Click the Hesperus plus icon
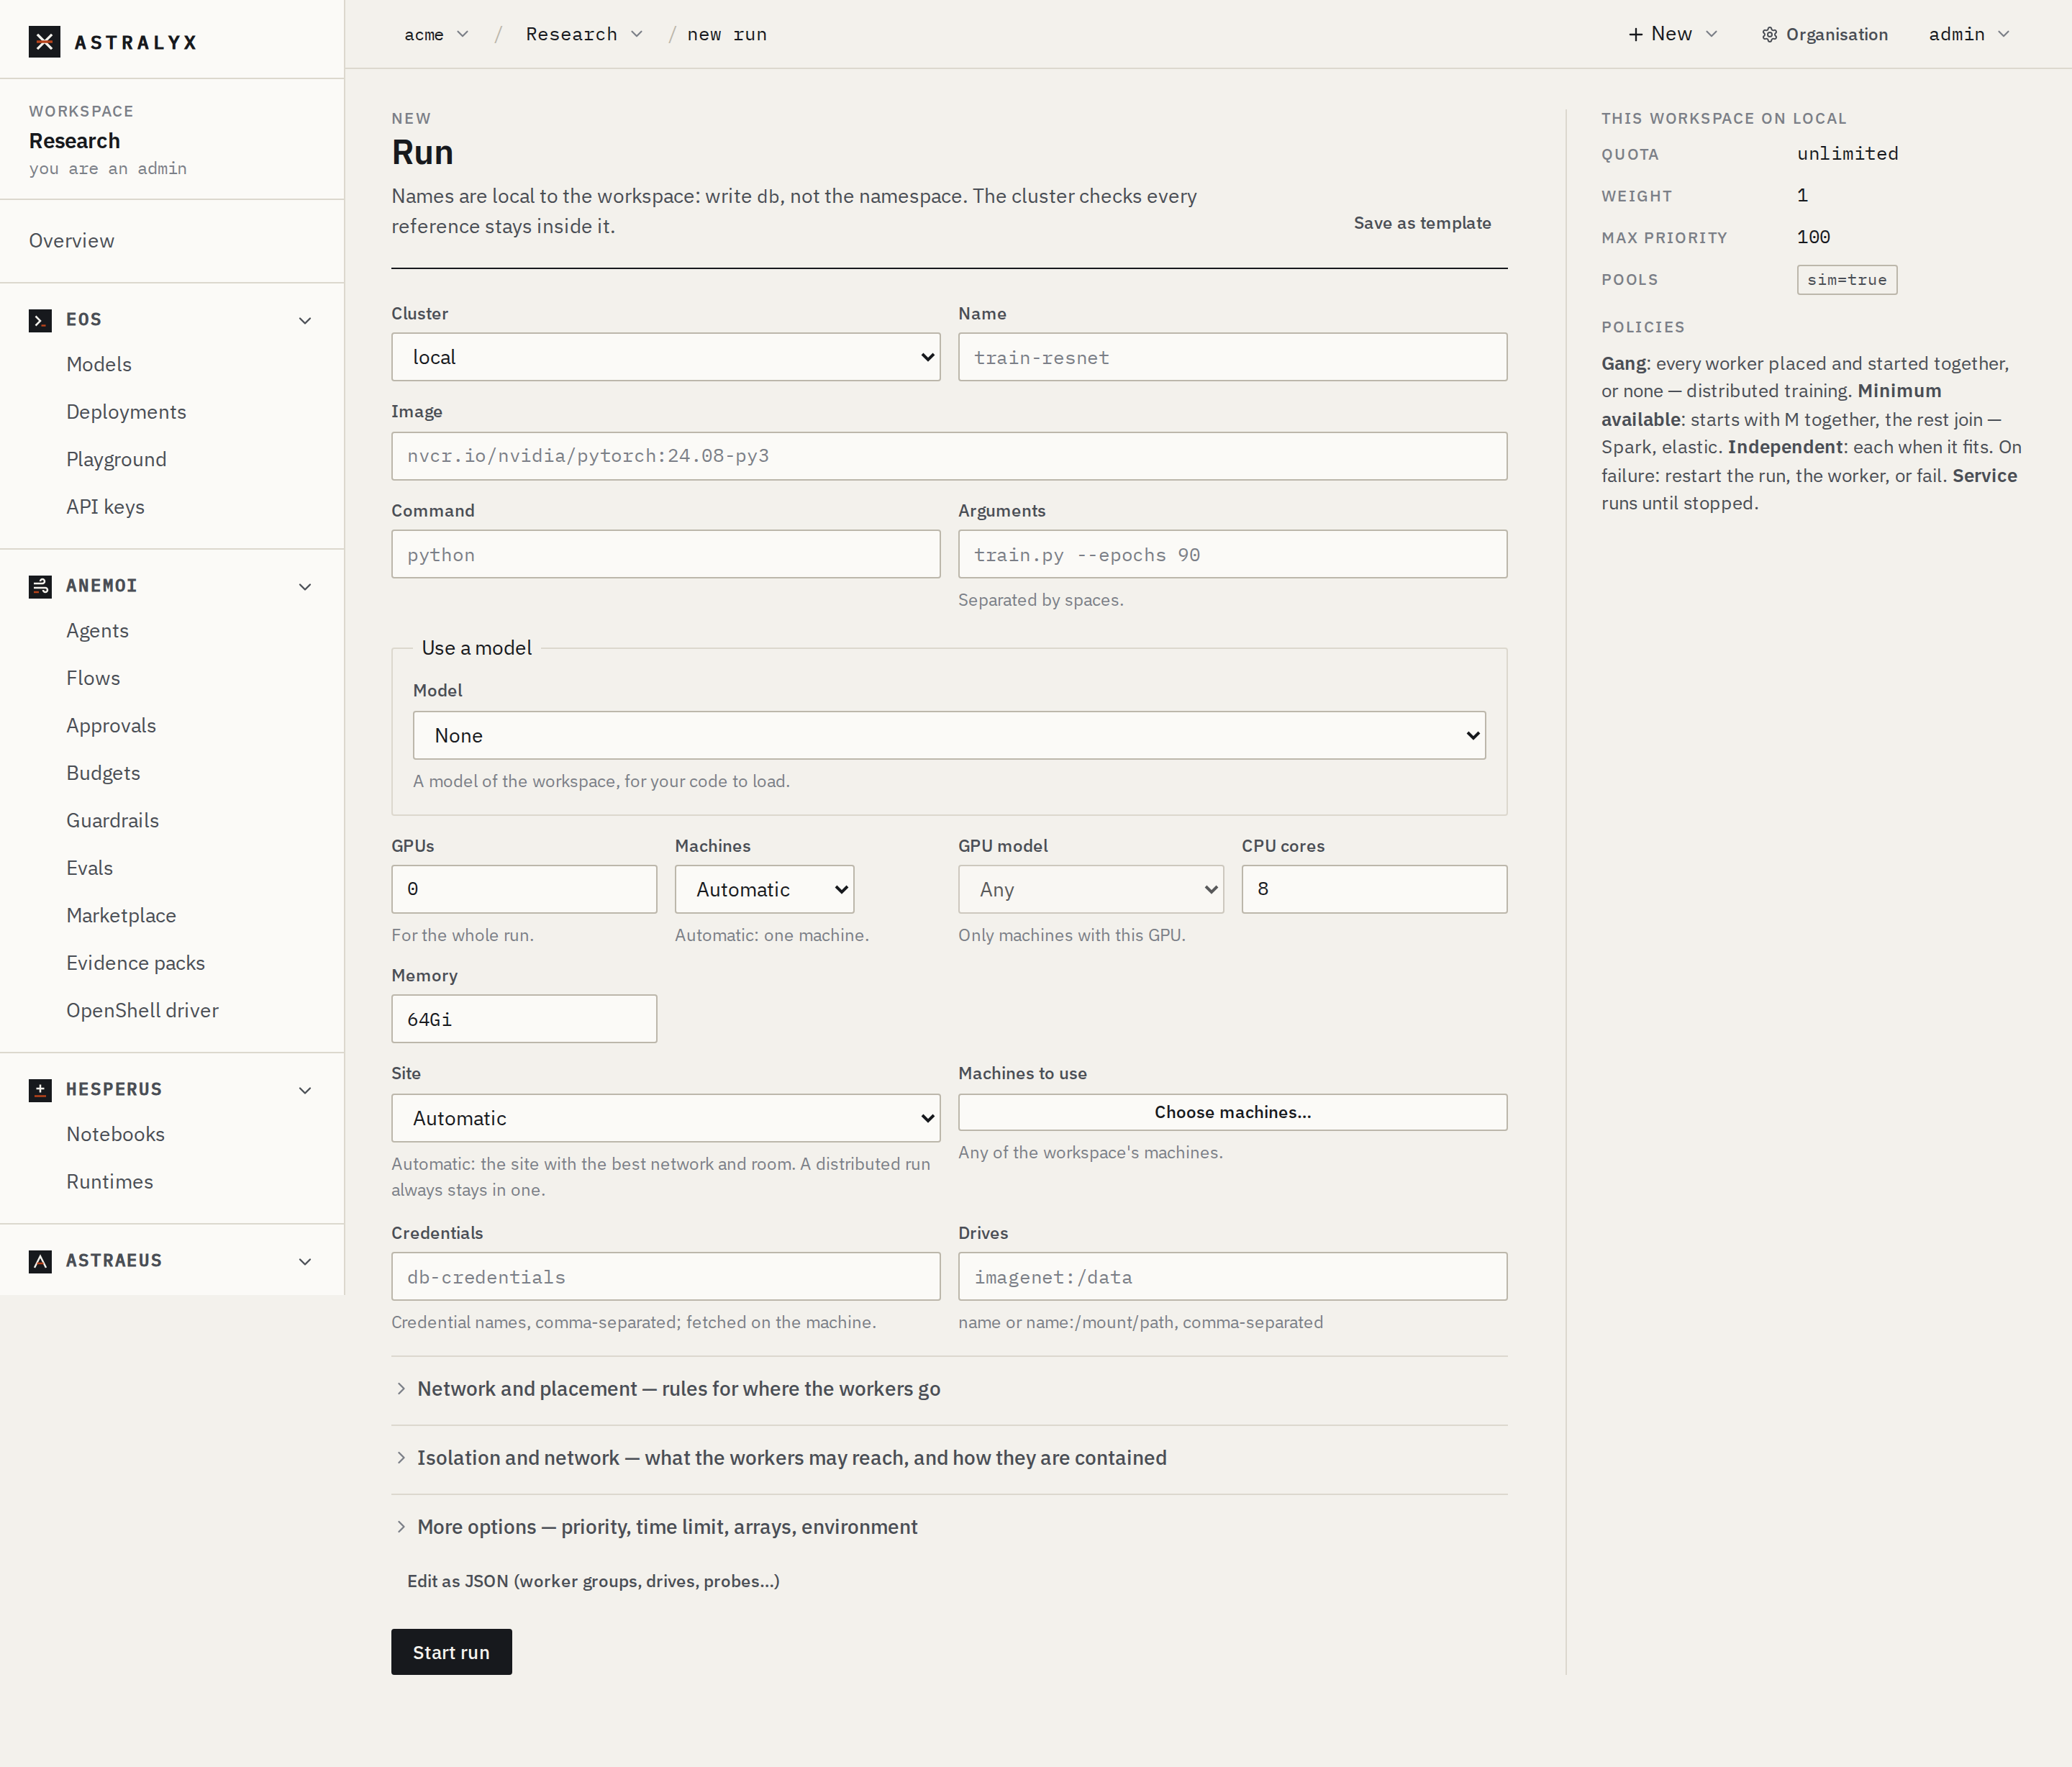Image resolution: width=2072 pixels, height=1767 pixels. pyautogui.click(x=40, y=1090)
